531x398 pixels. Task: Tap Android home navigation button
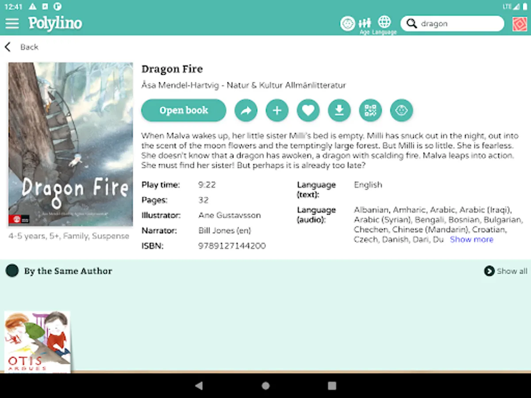[265, 386]
